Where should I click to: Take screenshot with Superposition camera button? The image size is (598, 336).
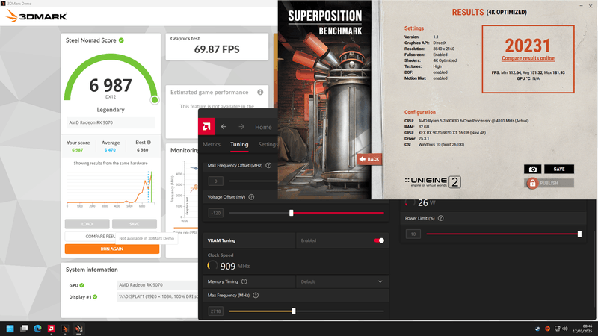pyautogui.click(x=533, y=169)
